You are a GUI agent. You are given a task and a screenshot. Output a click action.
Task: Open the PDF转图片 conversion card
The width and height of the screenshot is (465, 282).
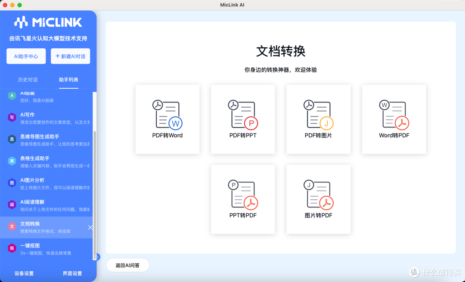tap(319, 119)
